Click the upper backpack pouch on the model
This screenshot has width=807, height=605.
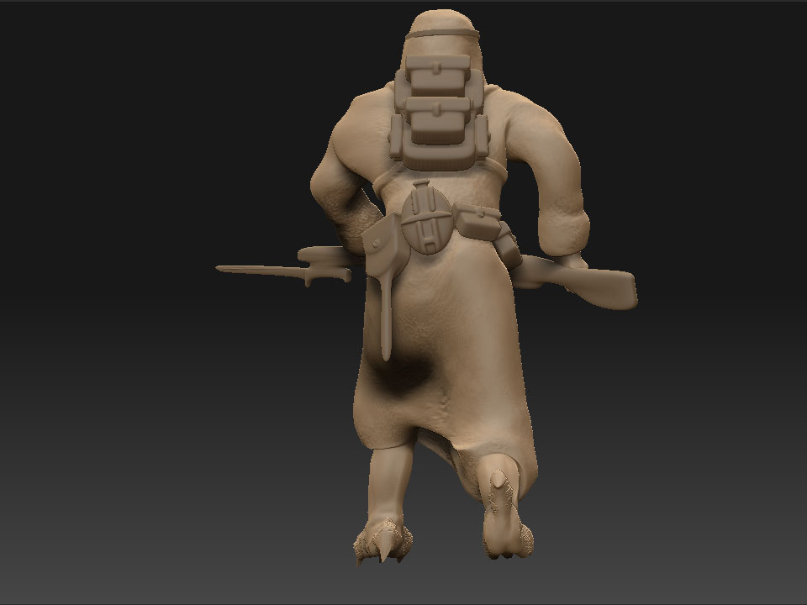click(438, 76)
